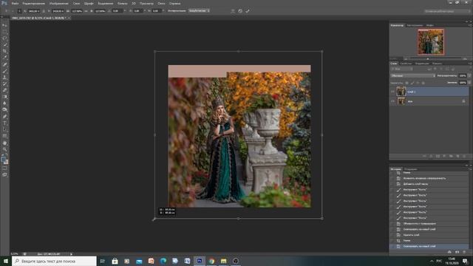Select the Eraser tool
Viewport: 473px width, 266px height.
click(x=4, y=90)
